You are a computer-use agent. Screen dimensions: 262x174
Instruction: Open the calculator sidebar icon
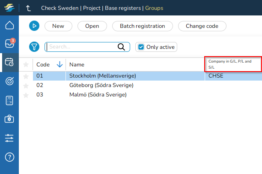[9, 100]
